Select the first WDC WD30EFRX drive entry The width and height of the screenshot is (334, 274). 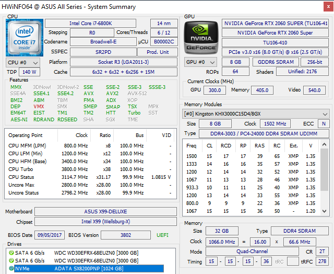[96, 253]
